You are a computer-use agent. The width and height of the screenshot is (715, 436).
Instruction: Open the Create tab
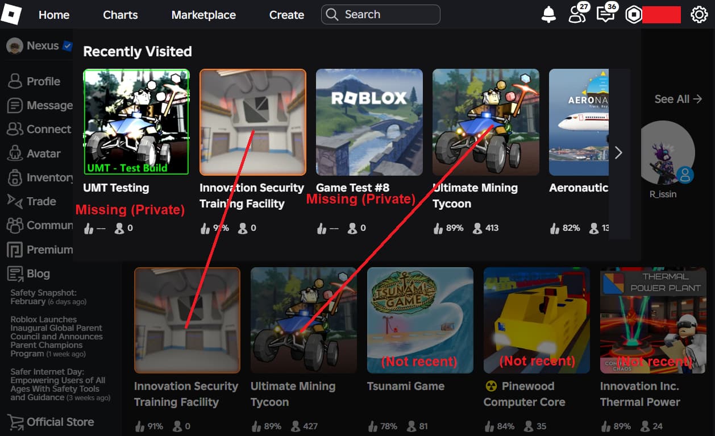286,15
